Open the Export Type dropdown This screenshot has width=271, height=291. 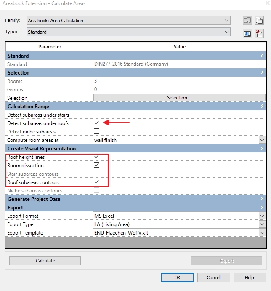262,224
